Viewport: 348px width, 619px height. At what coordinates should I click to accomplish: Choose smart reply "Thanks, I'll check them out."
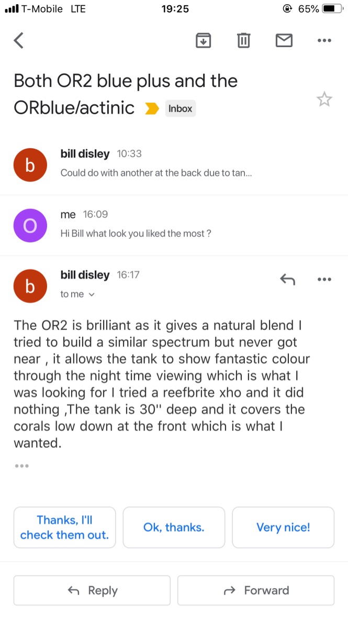(x=65, y=527)
